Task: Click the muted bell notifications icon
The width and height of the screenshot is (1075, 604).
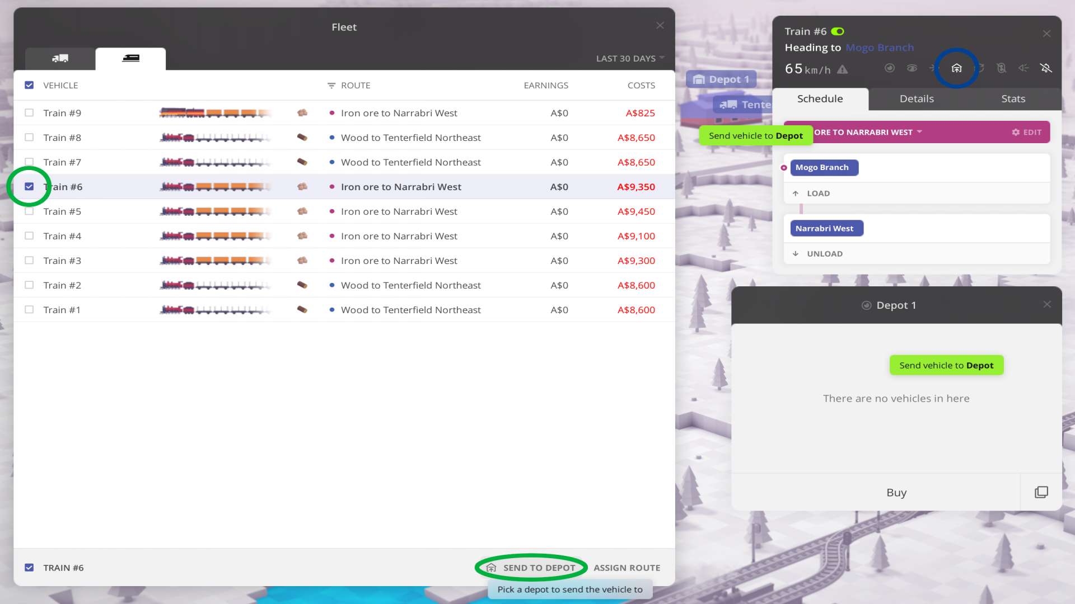Action: click(1046, 68)
